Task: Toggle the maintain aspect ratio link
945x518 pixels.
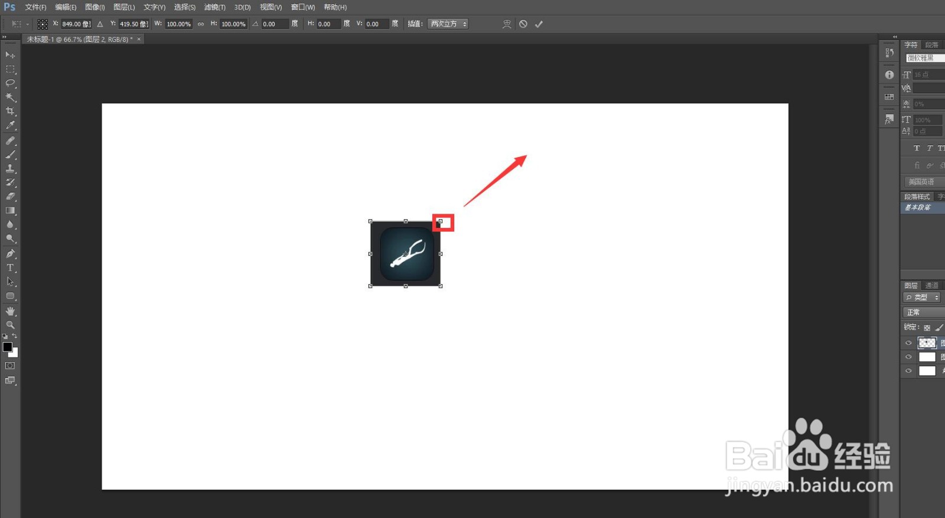Action: (x=201, y=24)
